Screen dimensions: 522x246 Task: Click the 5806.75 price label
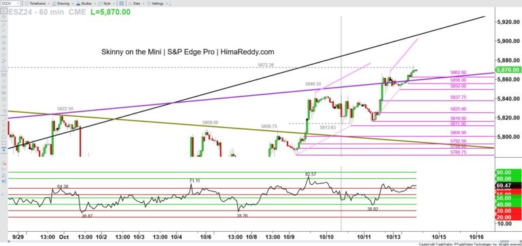point(269,126)
